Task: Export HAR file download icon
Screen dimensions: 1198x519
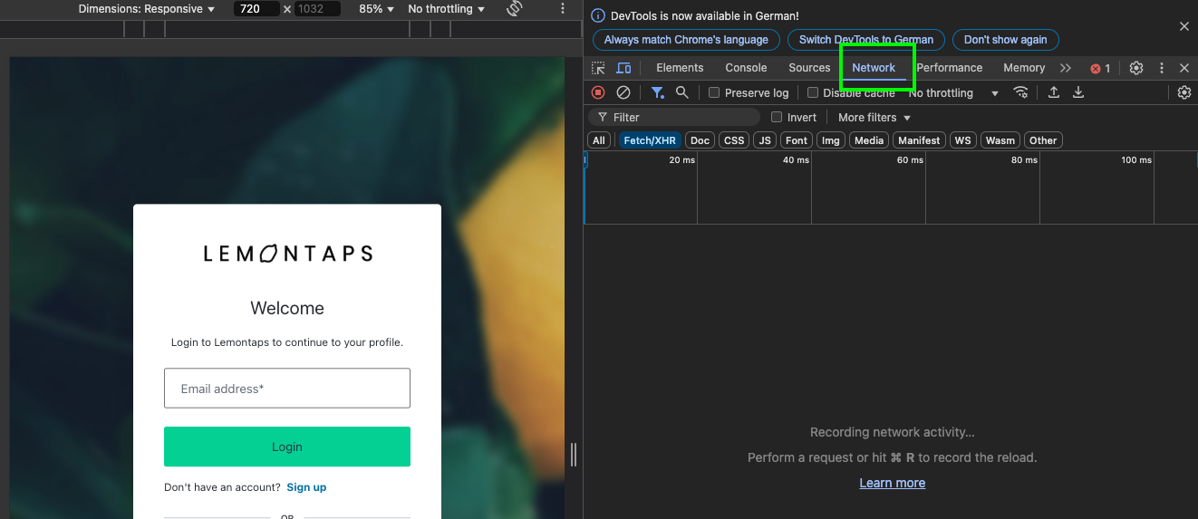Action: pyautogui.click(x=1078, y=92)
